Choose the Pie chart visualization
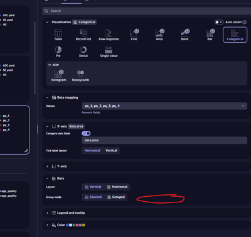 tap(58, 52)
